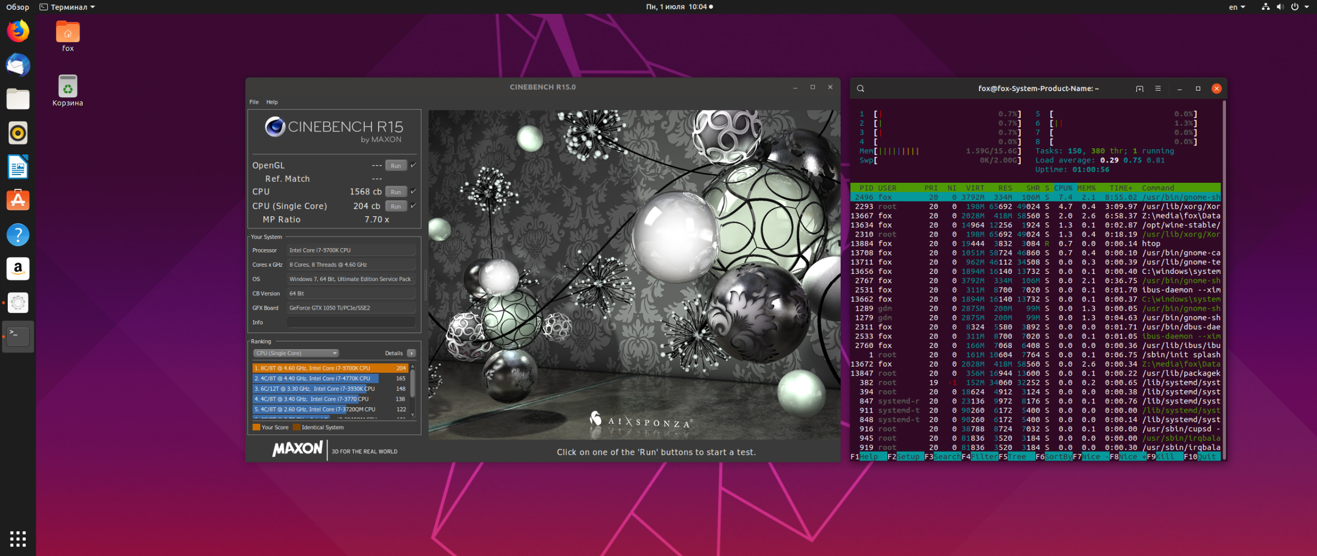Run the CPU benchmark
This screenshot has width=1317, height=556.
coord(396,192)
